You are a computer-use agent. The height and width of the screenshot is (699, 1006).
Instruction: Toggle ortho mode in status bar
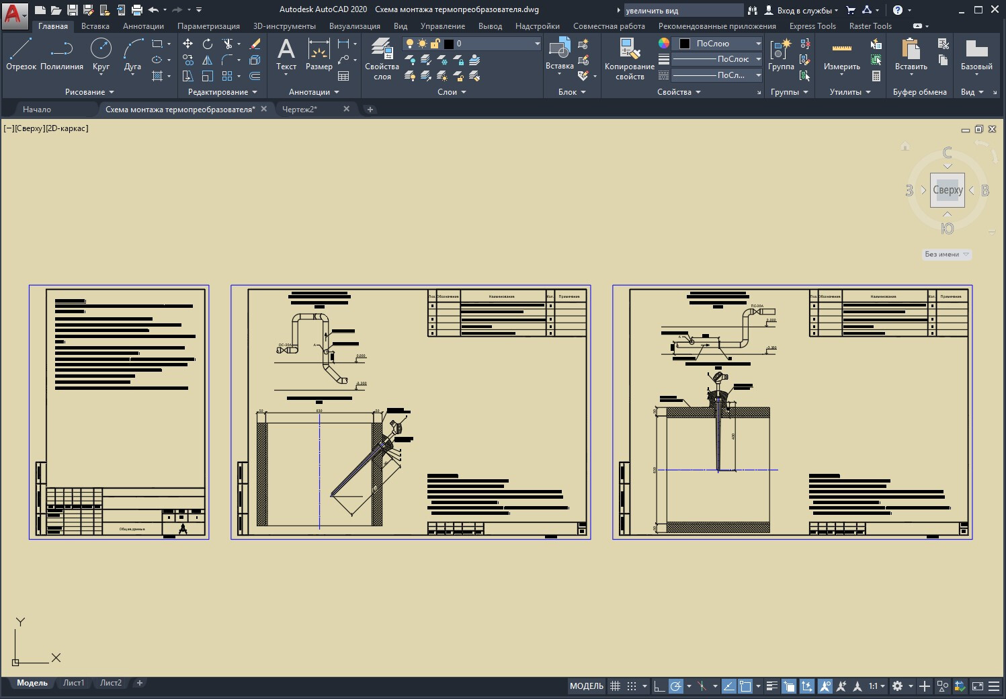(x=659, y=686)
